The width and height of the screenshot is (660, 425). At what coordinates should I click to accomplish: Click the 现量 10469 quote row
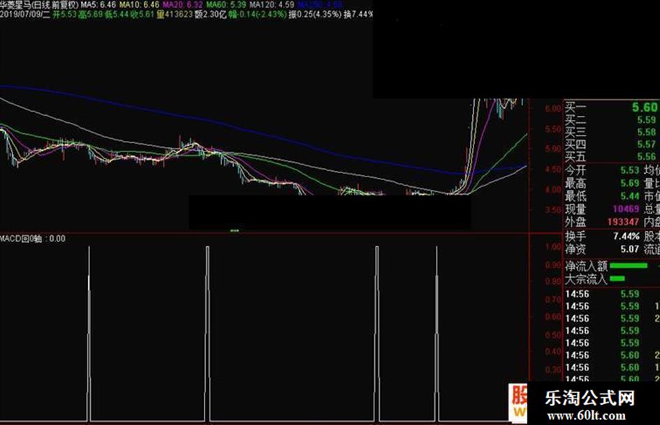[x=602, y=209]
